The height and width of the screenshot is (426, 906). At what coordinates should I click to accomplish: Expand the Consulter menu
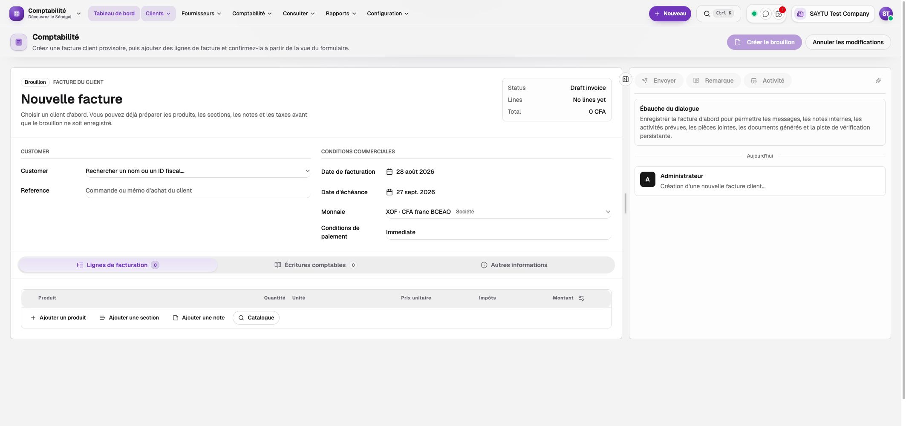click(x=299, y=14)
